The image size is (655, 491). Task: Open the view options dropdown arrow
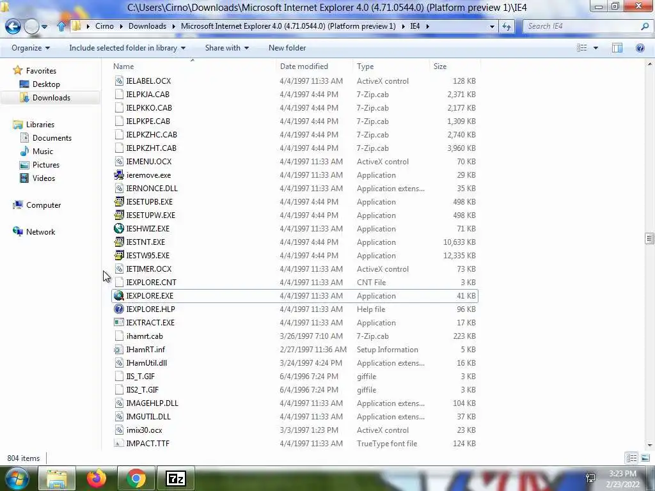pos(596,48)
